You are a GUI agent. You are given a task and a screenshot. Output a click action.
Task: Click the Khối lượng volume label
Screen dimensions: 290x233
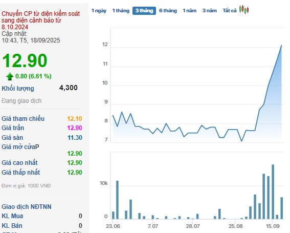coord(18,89)
